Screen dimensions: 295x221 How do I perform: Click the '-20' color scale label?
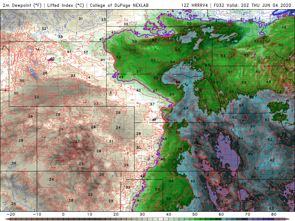point(11,214)
